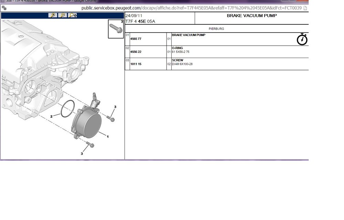344x220 pixels.
Task: Click the zoom in magnifier icon
Action: pyautogui.click(x=53, y=15)
